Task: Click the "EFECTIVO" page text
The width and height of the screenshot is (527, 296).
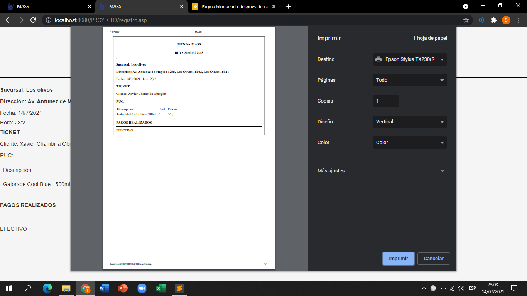Action: [x=14, y=229]
